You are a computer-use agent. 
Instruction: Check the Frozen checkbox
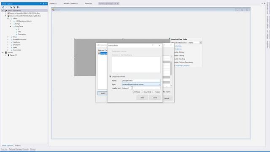coord(153,92)
